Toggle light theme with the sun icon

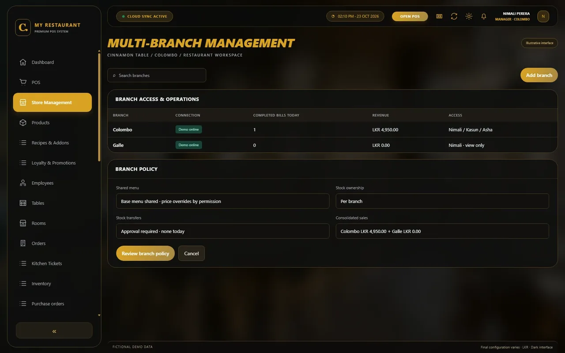pyautogui.click(x=469, y=16)
